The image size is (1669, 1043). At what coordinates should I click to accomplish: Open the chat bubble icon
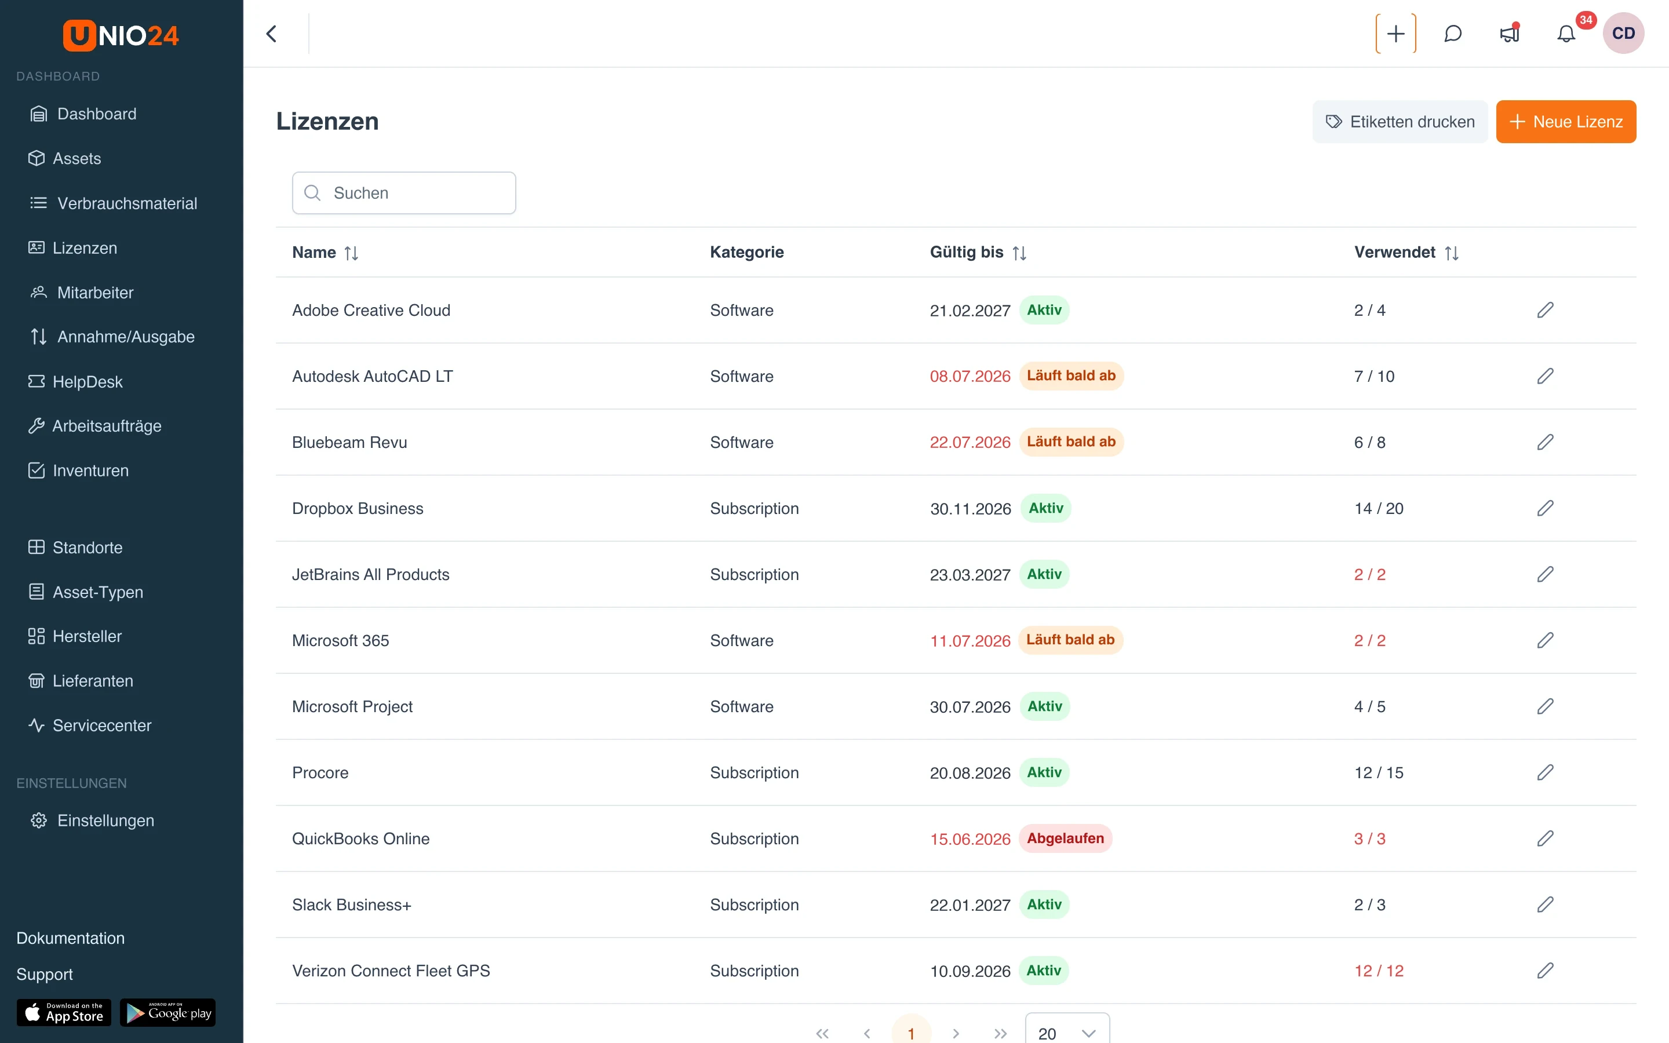[1452, 33]
